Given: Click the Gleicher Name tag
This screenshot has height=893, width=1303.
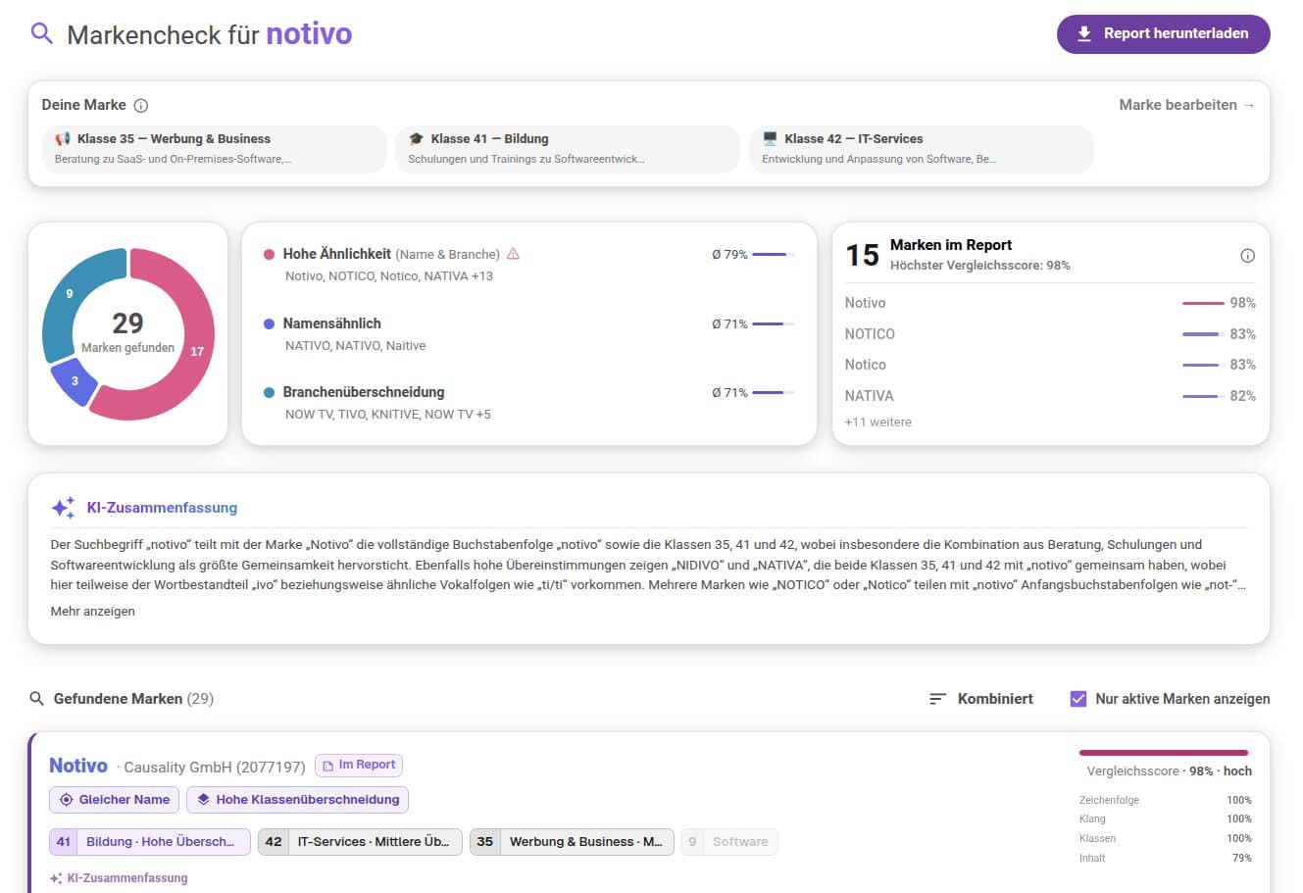Looking at the screenshot, I should [x=114, y=800].
